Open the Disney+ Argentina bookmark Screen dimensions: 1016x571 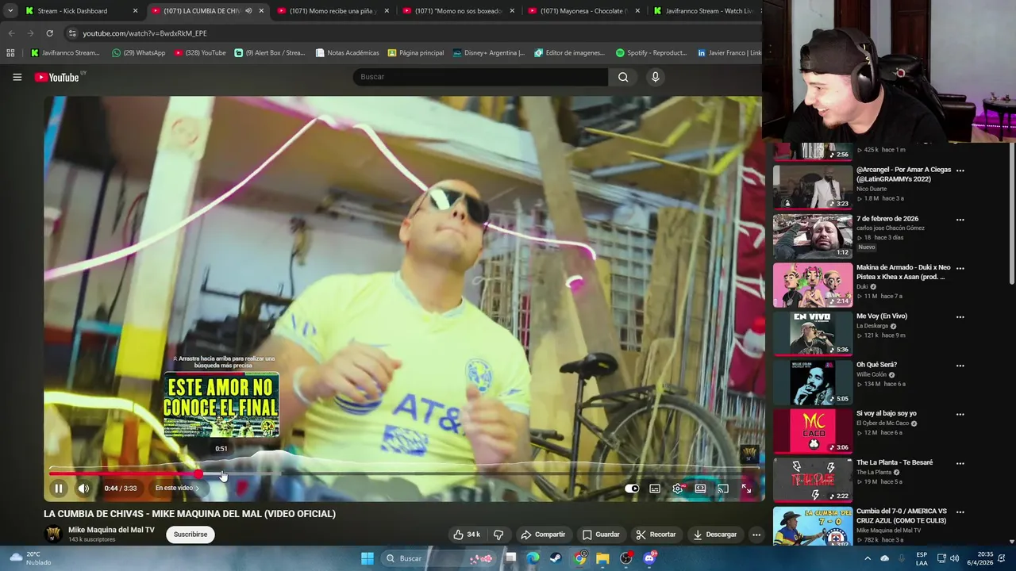489,53
